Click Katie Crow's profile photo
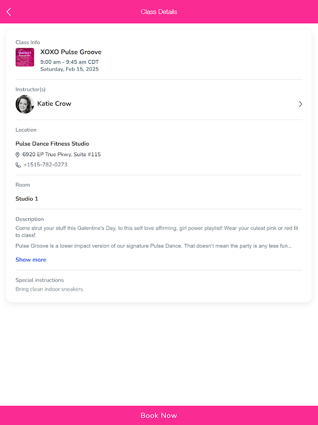The width and height of the screenshot is (318, 425). [x=25, y=104]
